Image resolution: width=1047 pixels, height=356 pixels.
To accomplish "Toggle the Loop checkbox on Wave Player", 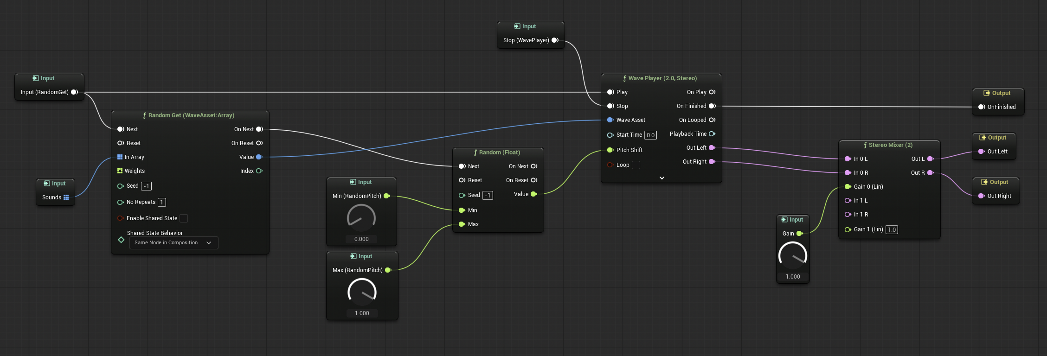I will click(636, 165).
